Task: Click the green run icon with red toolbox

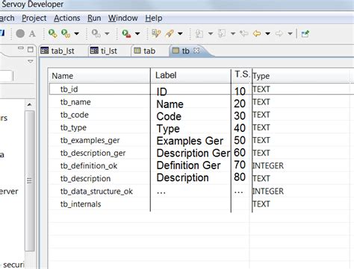Action: point(126,34)
